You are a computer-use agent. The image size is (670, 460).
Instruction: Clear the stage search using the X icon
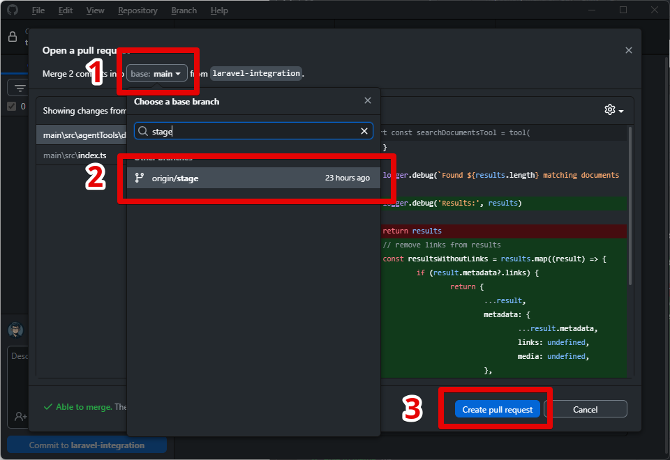tap(364, 131)
